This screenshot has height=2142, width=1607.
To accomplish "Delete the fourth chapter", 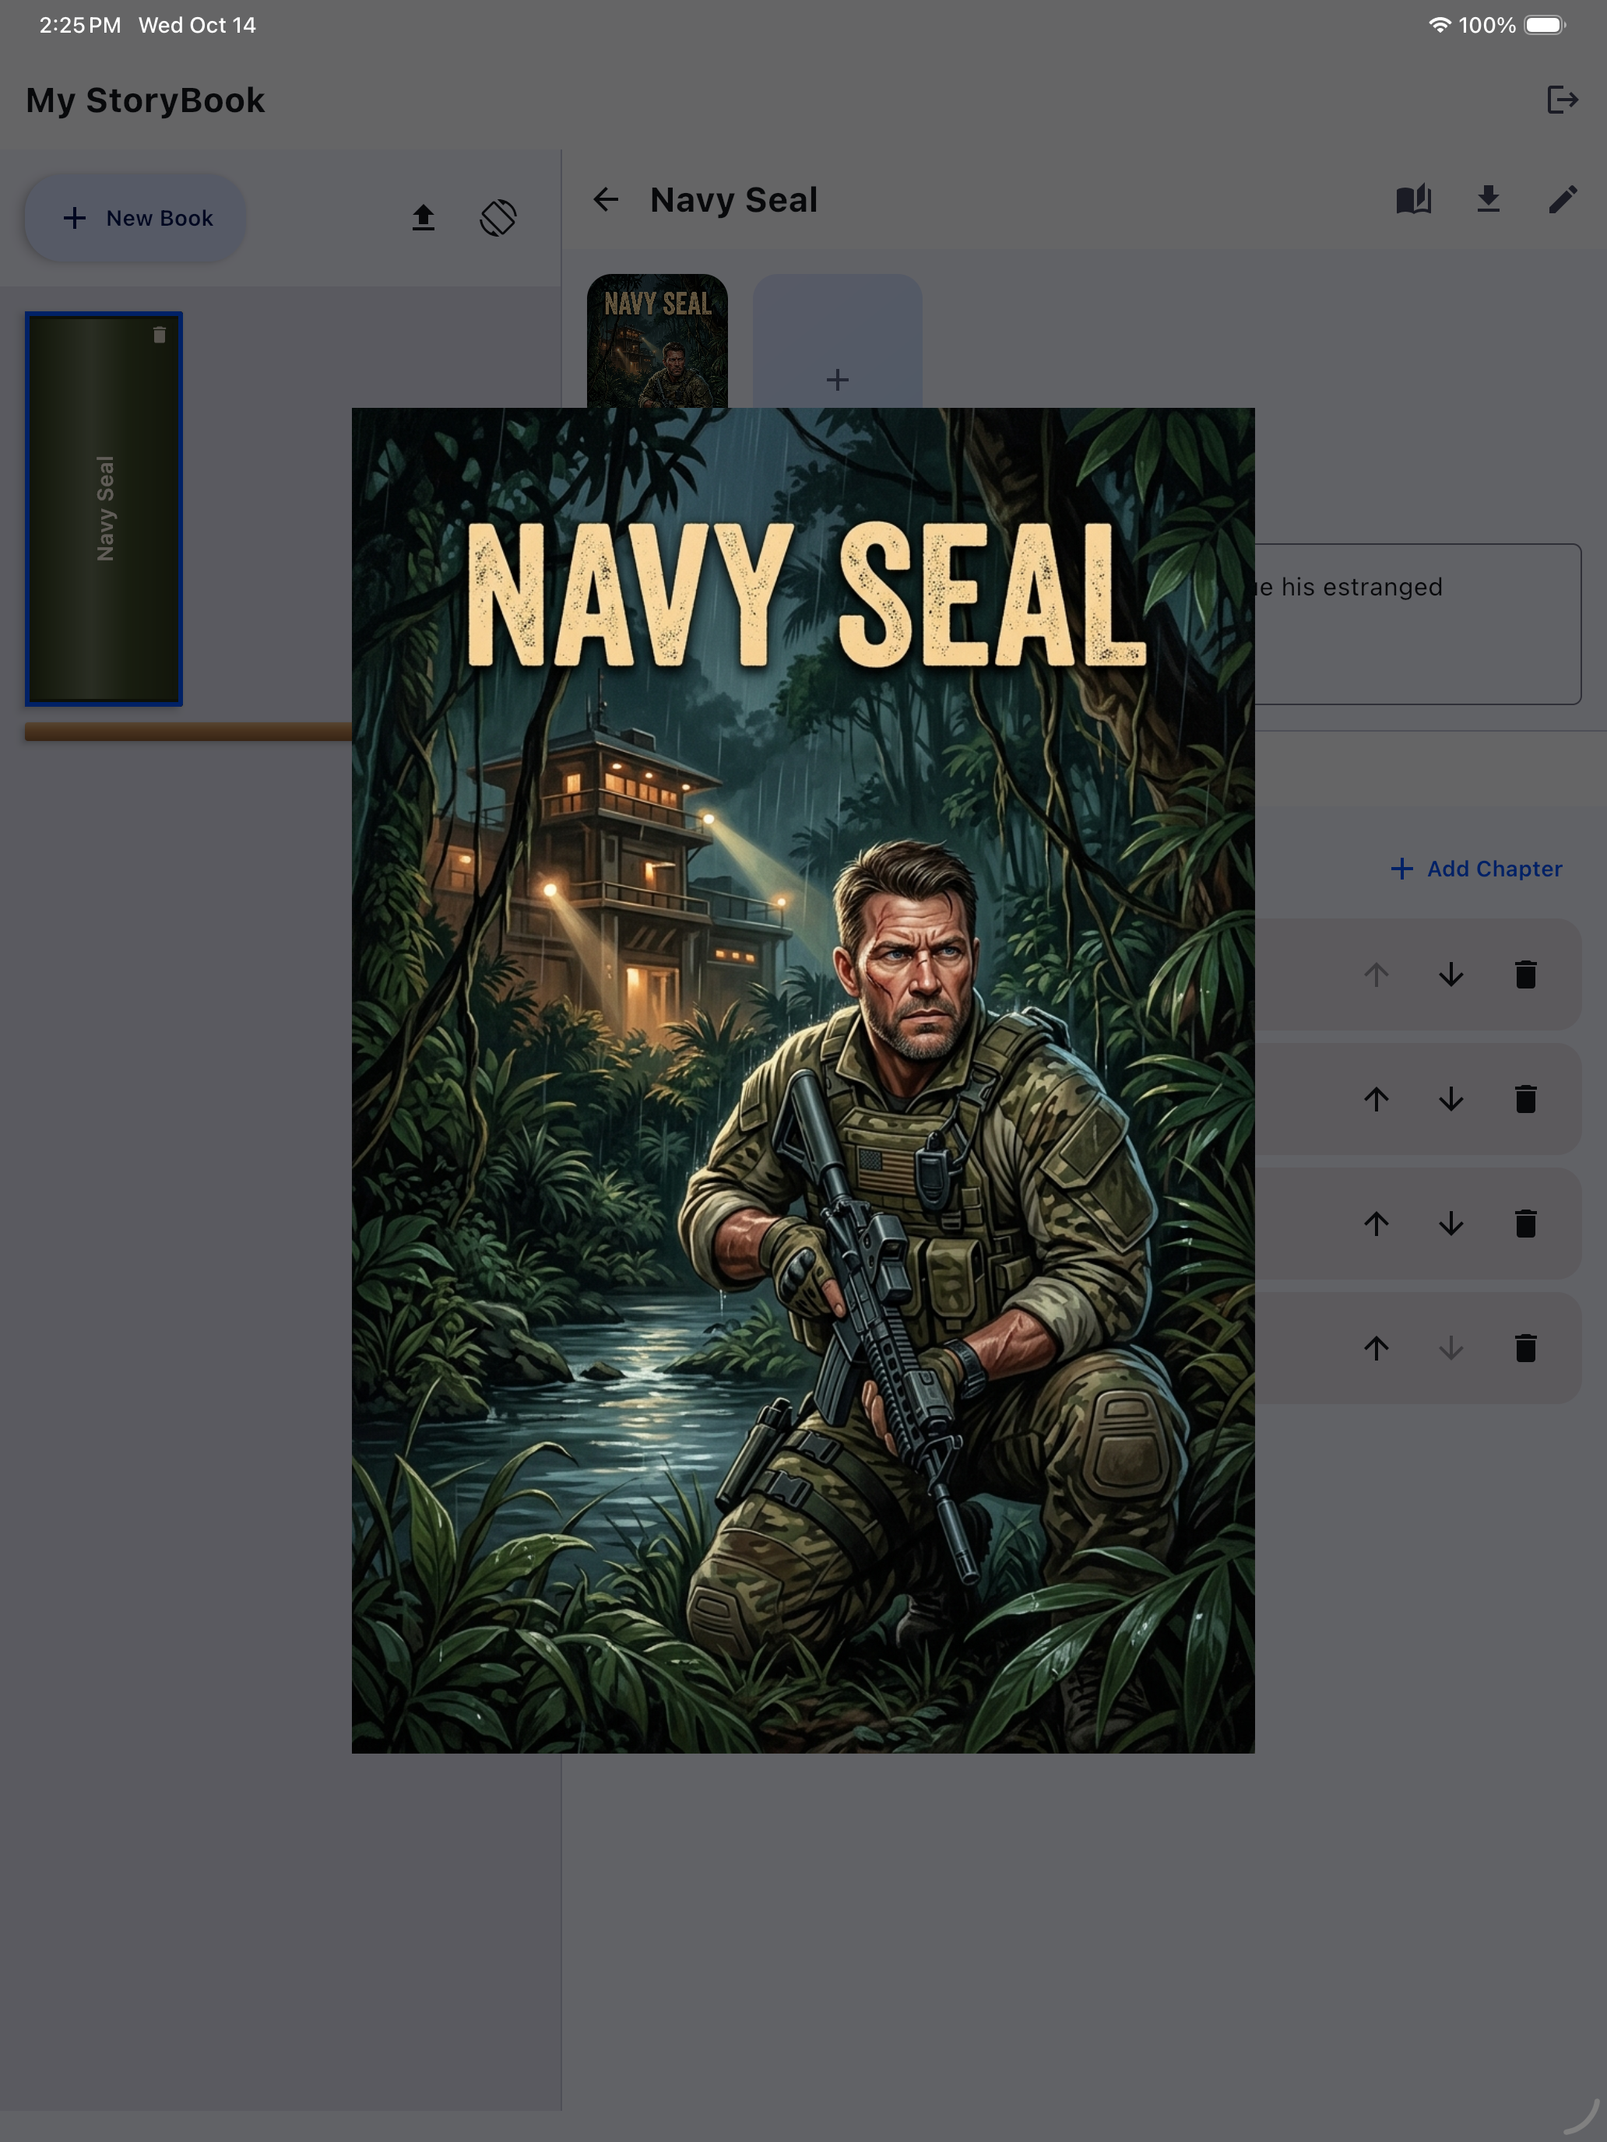I will pyautogui.click(x=1525, y=1348).
